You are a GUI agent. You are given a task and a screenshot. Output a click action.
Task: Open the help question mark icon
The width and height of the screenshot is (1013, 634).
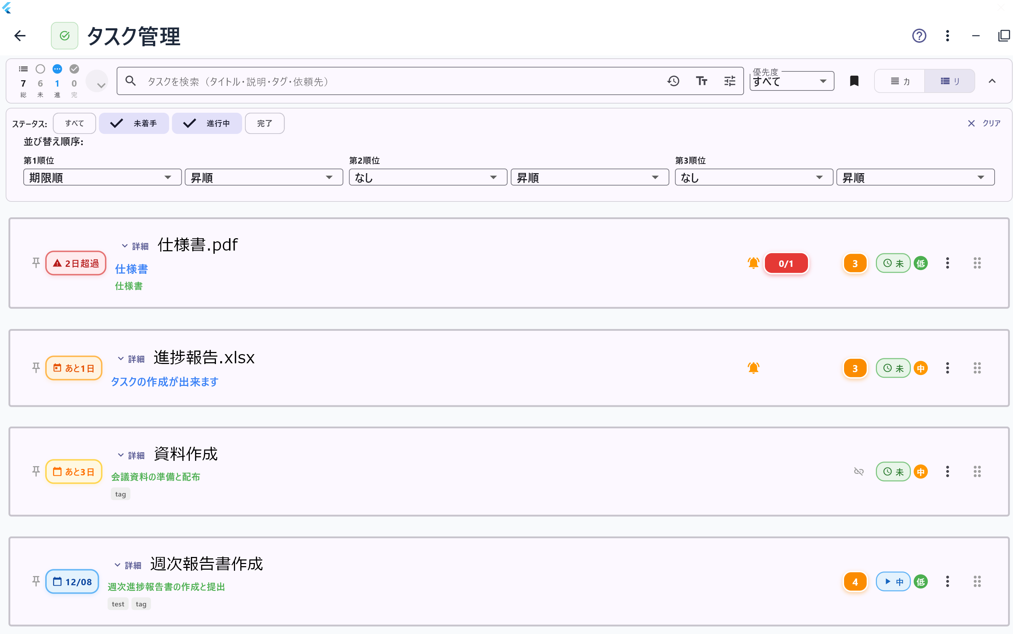(919, 36)
